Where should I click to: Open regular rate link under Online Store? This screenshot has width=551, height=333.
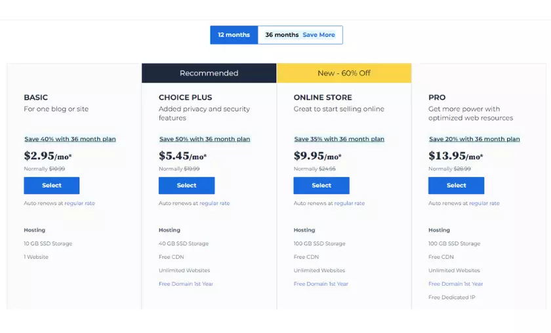pyautogui.click(x=349, y=203)
